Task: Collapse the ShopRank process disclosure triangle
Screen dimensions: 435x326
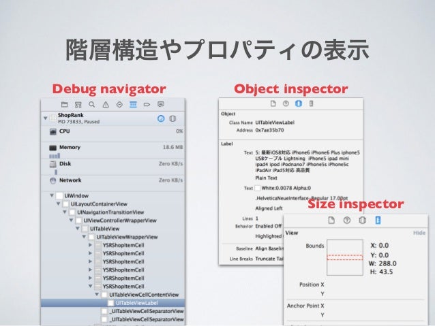Action: click(x=45, y=118)
